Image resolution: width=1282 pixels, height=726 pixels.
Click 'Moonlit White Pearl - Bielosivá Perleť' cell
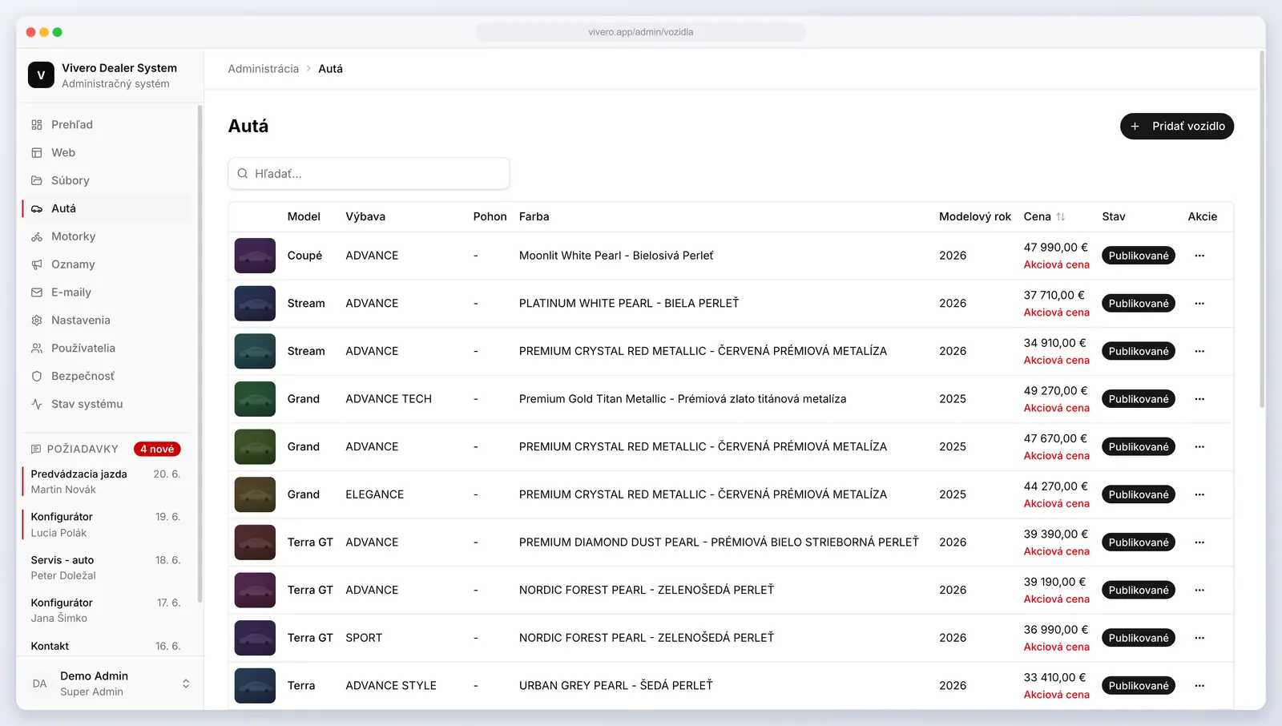616,256
